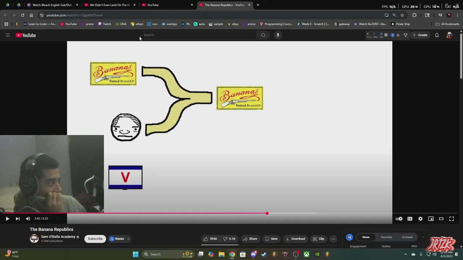
Task: Collapse the stats panel chevron
Action: pyautogui.click(x=423, y=237)
